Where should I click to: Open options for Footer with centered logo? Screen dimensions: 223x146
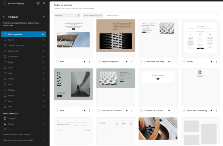point(216,110)
